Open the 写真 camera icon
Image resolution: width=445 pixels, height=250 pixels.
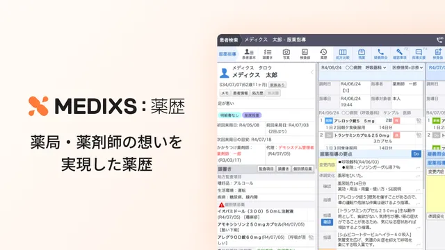coord(286,54)
